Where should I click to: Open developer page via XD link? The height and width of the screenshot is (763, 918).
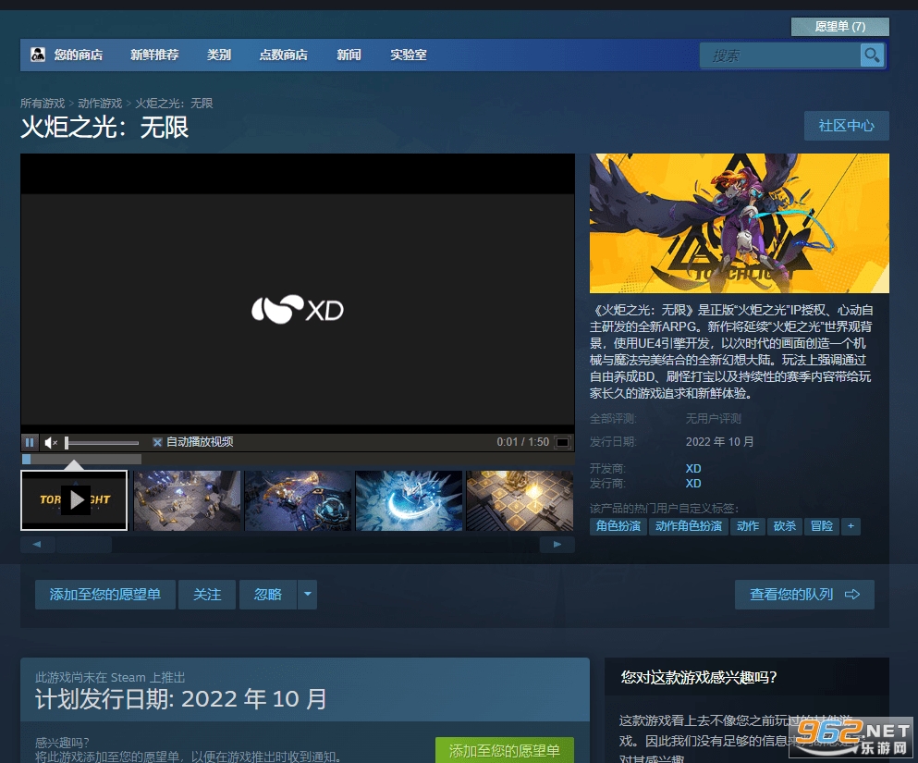[x=692, y=469]
